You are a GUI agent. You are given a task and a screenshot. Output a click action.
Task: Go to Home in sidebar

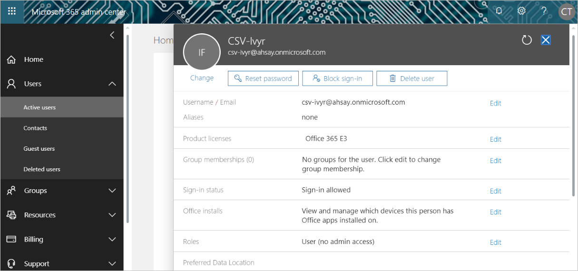[33, 59]
